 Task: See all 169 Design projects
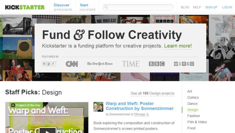[x=152, y=93]
